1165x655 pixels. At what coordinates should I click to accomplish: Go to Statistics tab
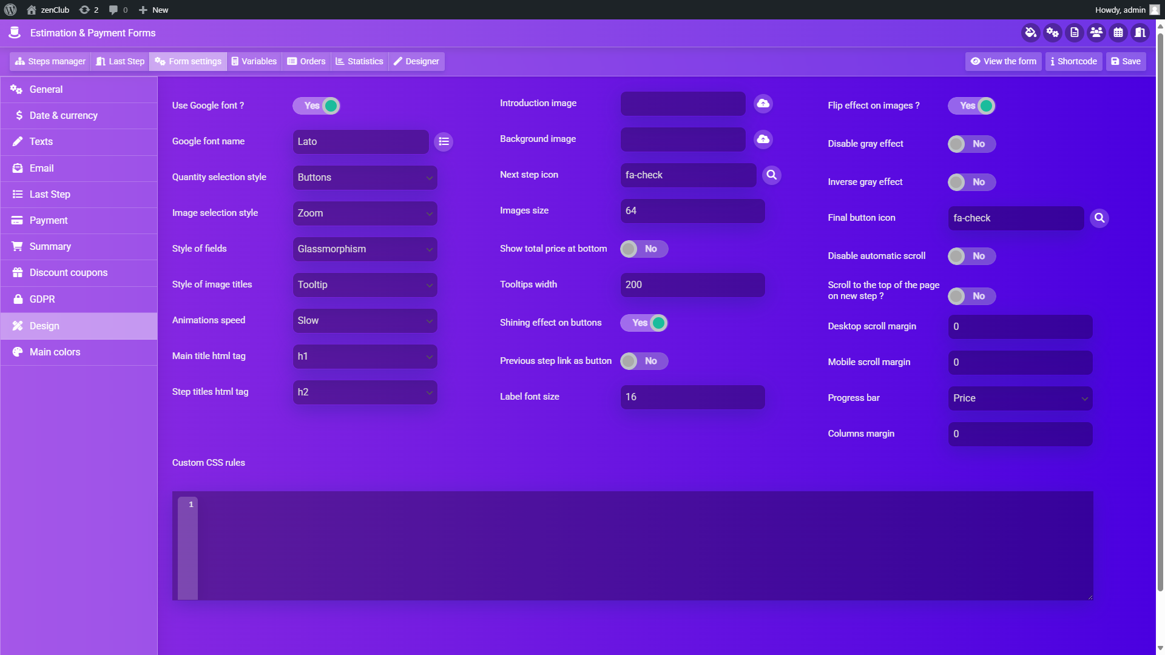359,61
